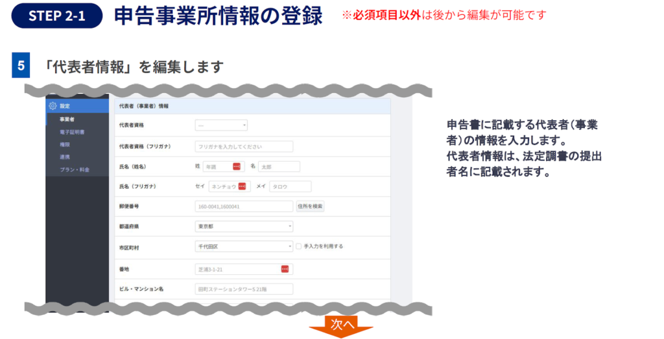Go to 権限 in the sidebar
This screenshot has height=339, width=664.
(65, 144)
